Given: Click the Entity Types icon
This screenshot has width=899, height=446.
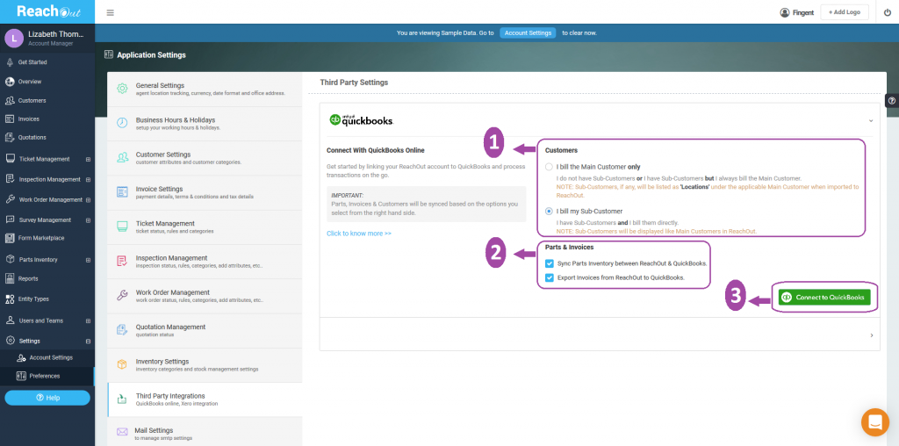Looking at the screenshot, I should (x=10, y=299).
